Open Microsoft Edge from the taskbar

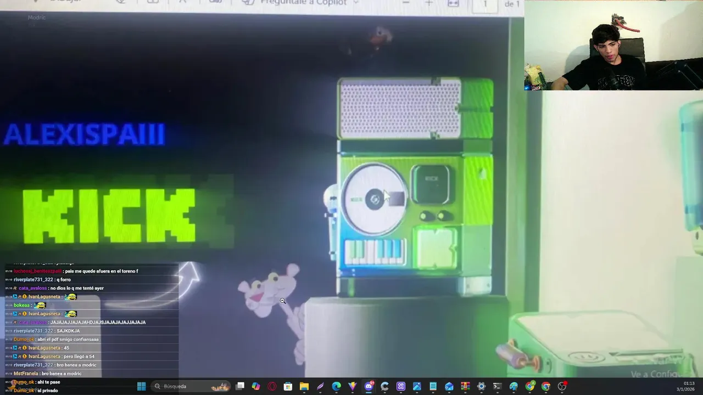pos(336,386)
